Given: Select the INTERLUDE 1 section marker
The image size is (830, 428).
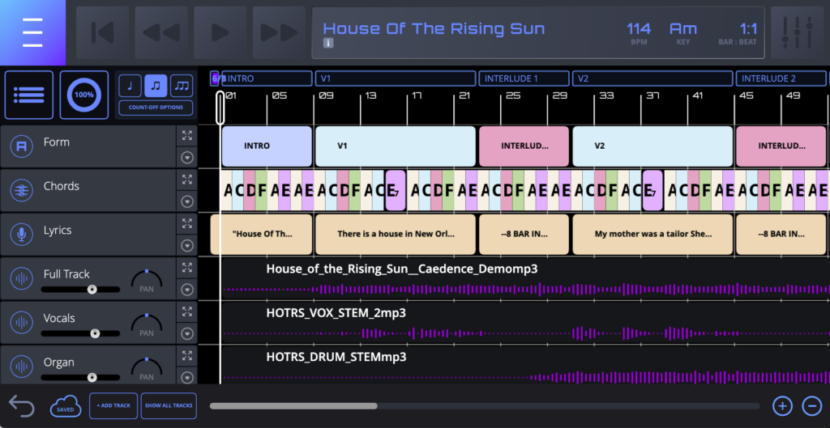Looking at the screenshot, I should coord(524,78).
